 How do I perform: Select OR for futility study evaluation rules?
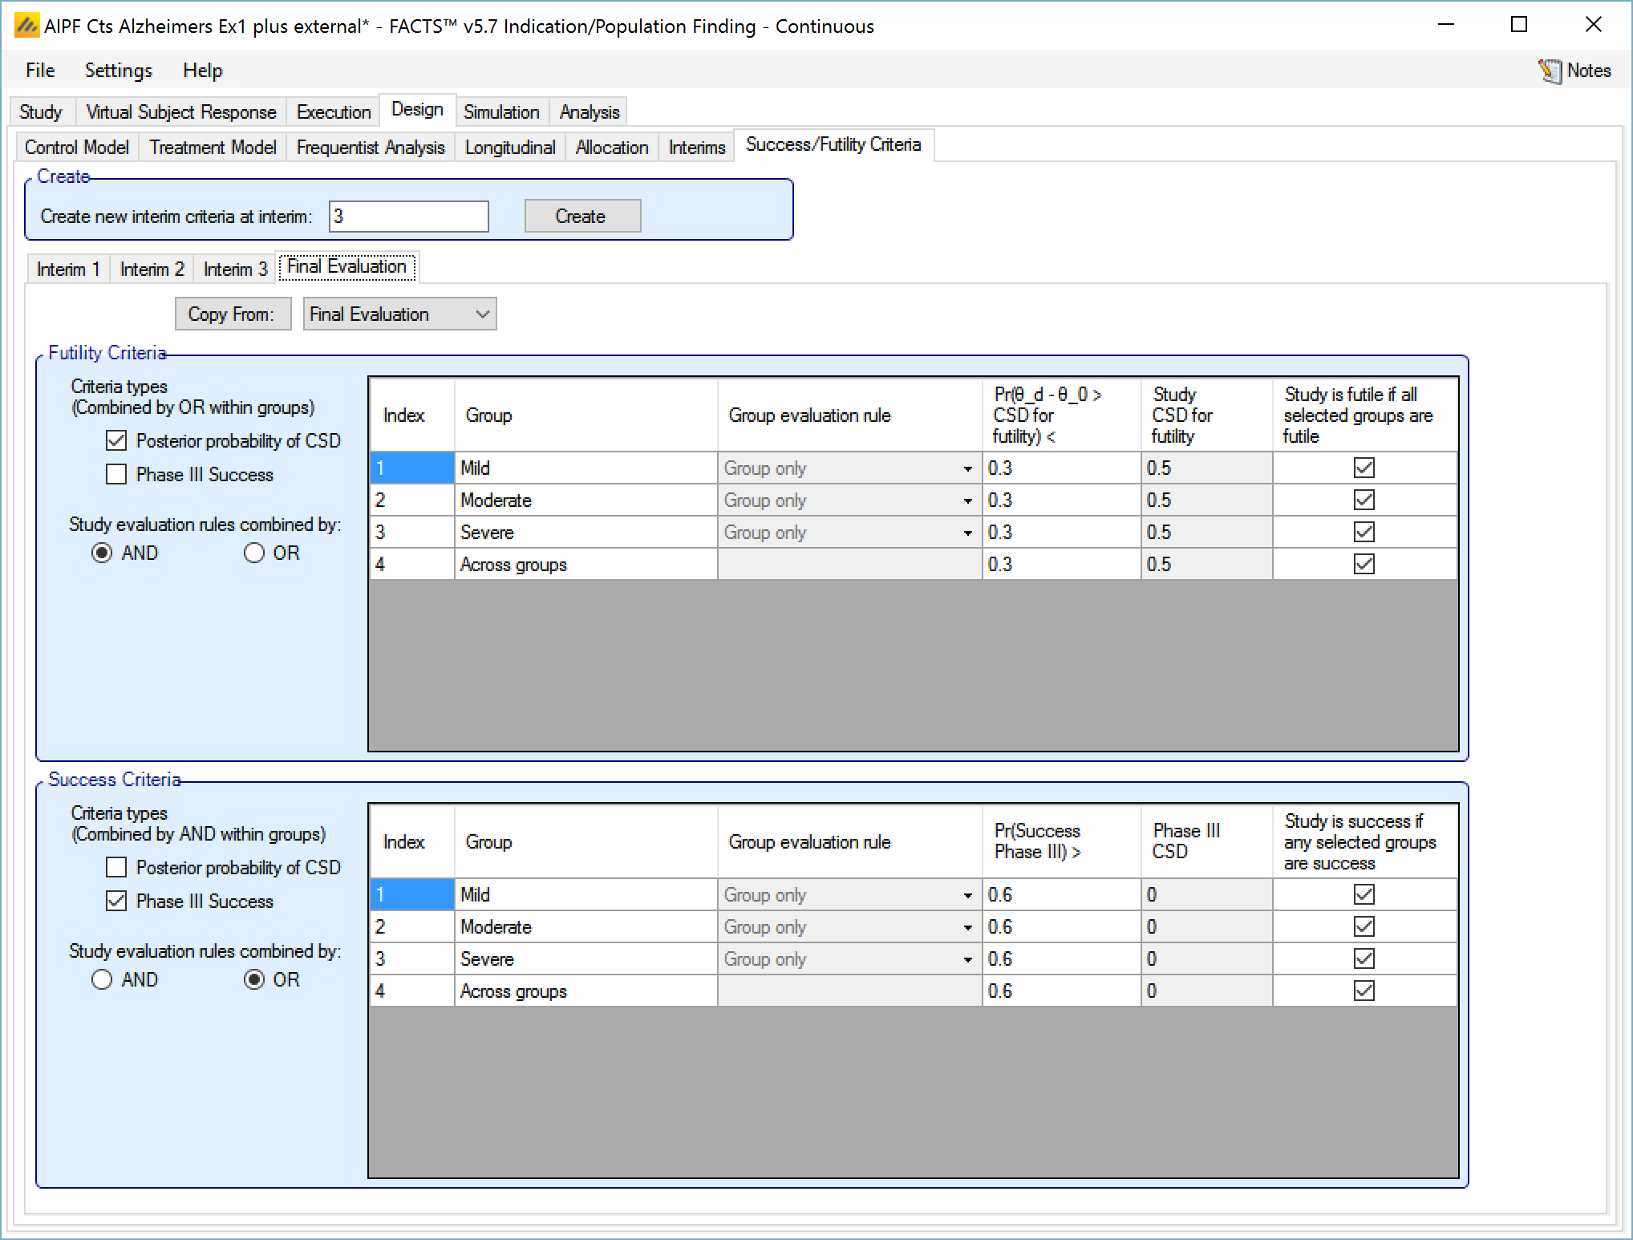click(254, 553)
